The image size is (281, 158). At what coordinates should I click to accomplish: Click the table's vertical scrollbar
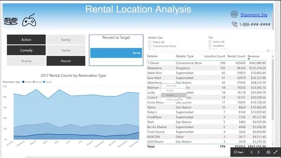(273, 90)
